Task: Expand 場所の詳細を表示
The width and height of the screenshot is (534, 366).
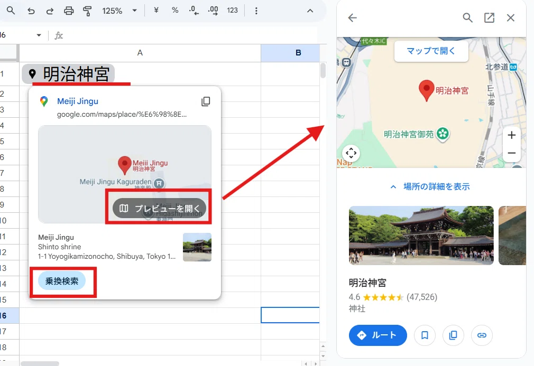Action: click(430, 186)
